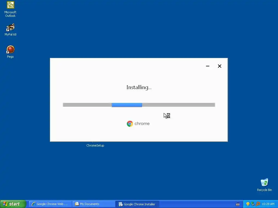Minimize the Chrome installer window

click(208, 66)
